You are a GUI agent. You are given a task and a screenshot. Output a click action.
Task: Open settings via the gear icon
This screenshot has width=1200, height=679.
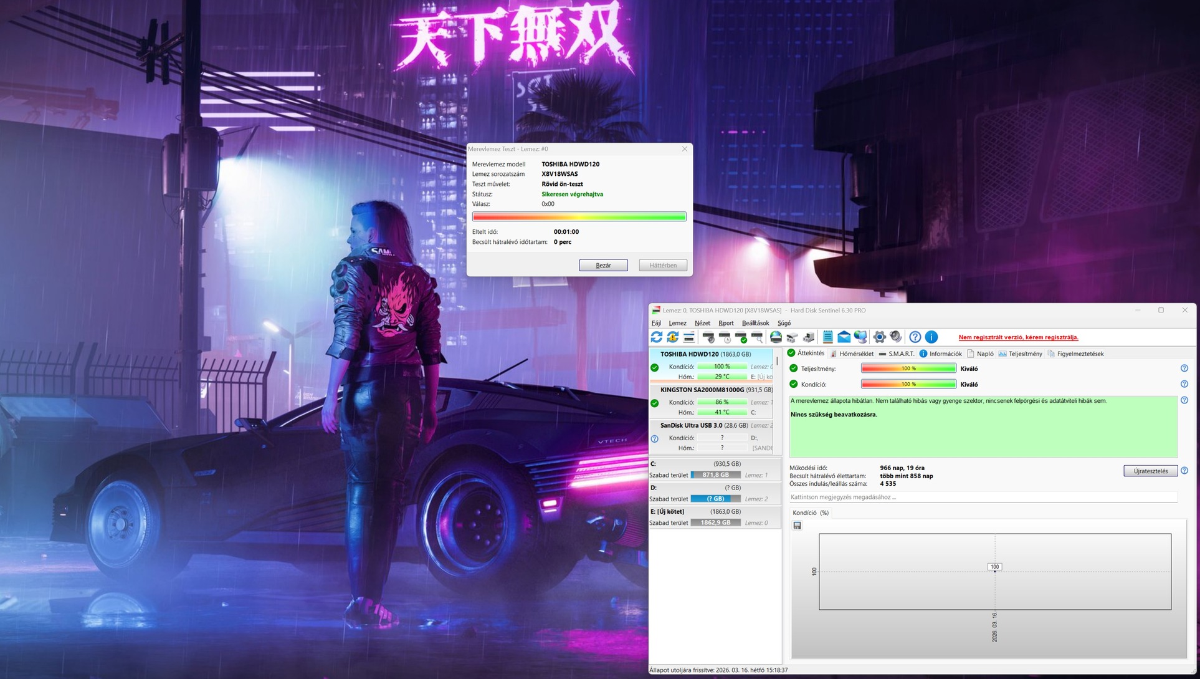tap(879, 337)
